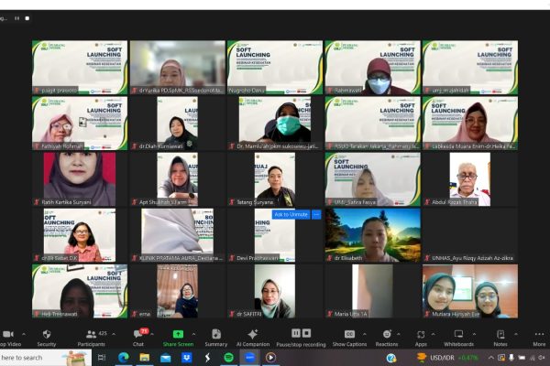
Task: Select the erna video tile
Action: 177,291
